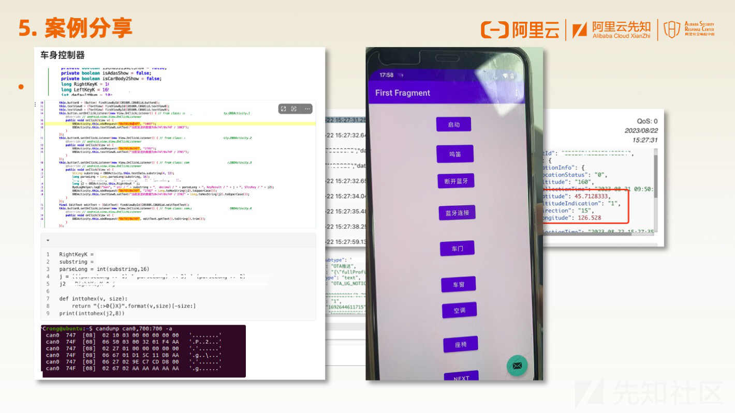
Task: Click the Alibaba Security Response Center logo
Action: 689,29
